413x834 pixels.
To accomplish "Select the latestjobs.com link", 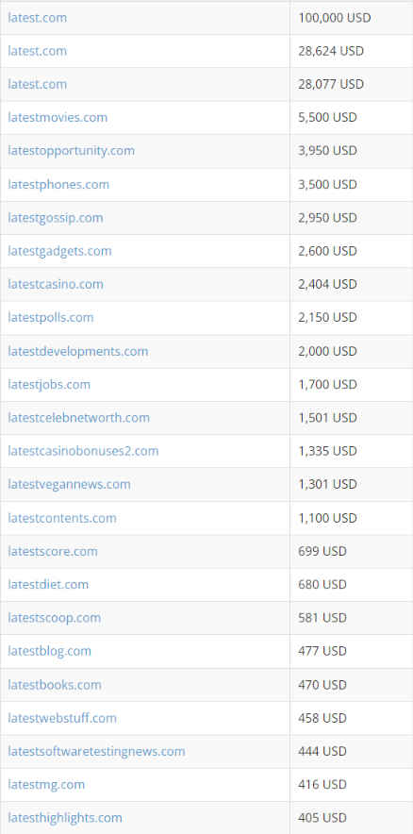I will pyautogui.click(x=49, y=384).
